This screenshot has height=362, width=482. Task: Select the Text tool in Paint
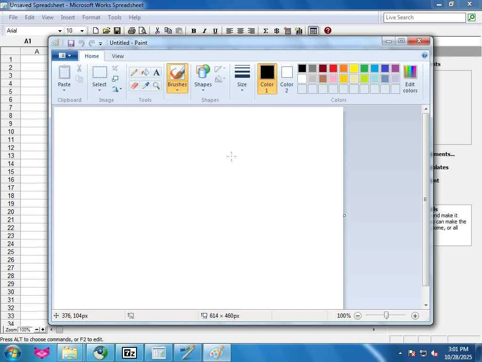(156, 72)
